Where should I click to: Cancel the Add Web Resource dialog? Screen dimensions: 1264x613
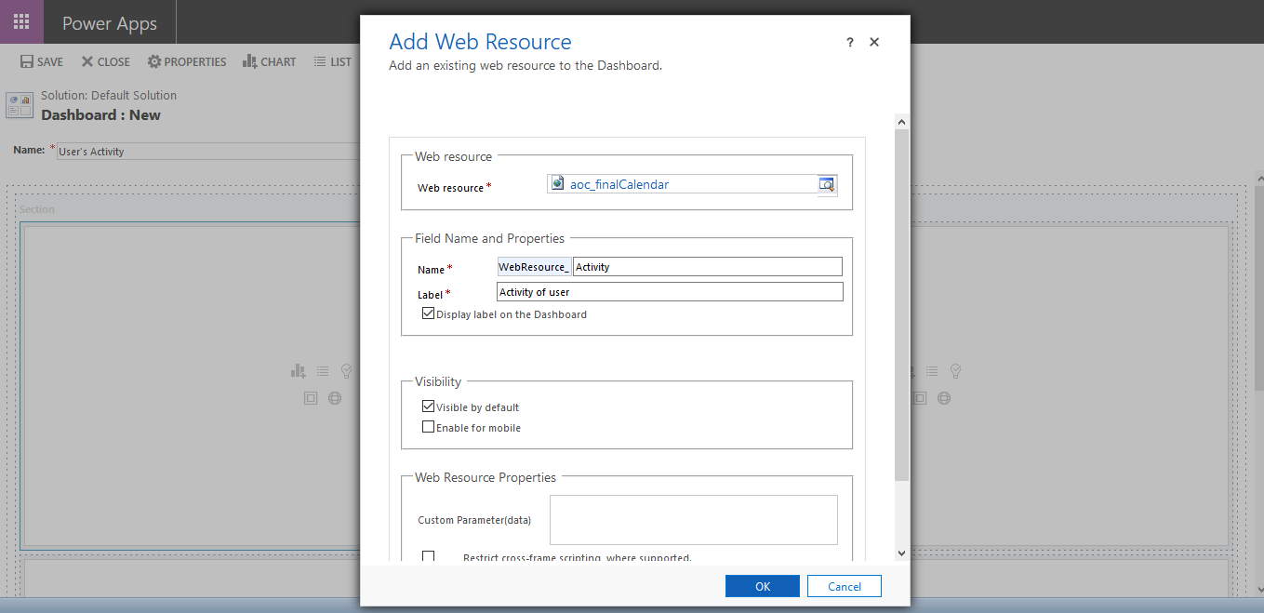tap(845, 586)
